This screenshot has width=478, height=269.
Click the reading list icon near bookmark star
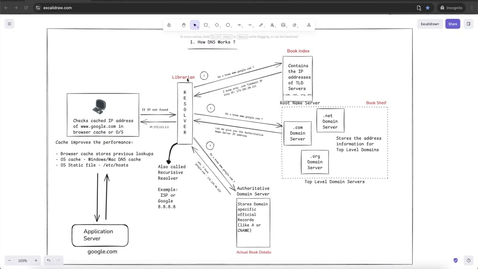click(419, 7)
